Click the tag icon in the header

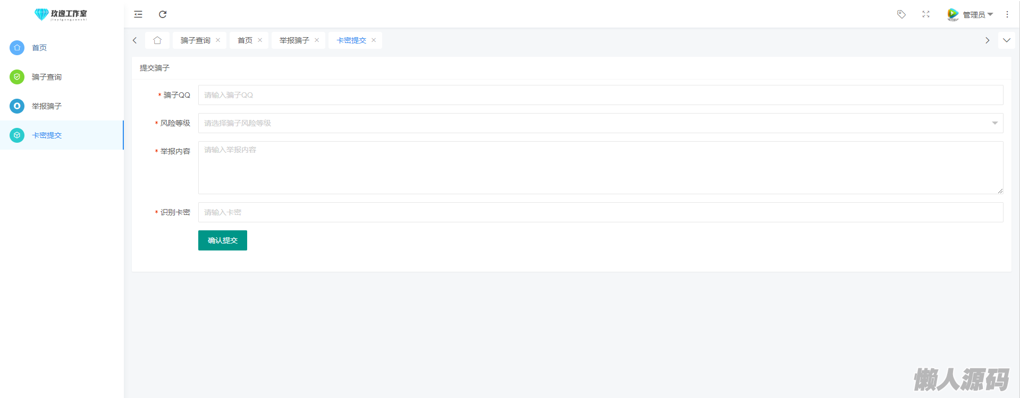(x=901, y=14)
